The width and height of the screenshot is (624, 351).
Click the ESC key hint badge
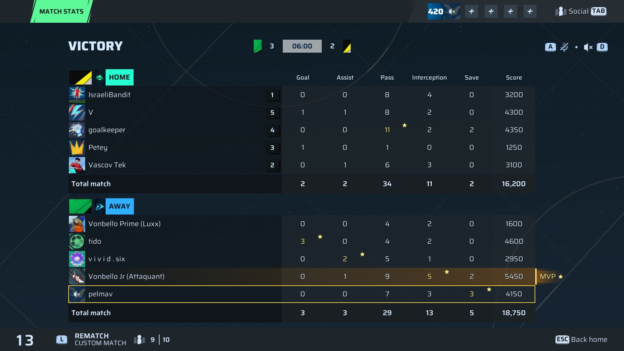tap(562, 340)
